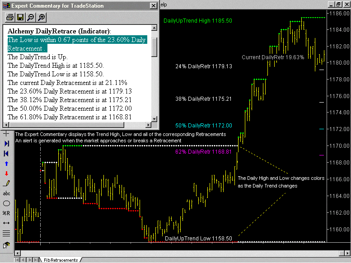Activate the Expert Commentary graduation cap tool
Image resolution: width=351 pixels, height=263 pixels.
(x=6, y=245)
